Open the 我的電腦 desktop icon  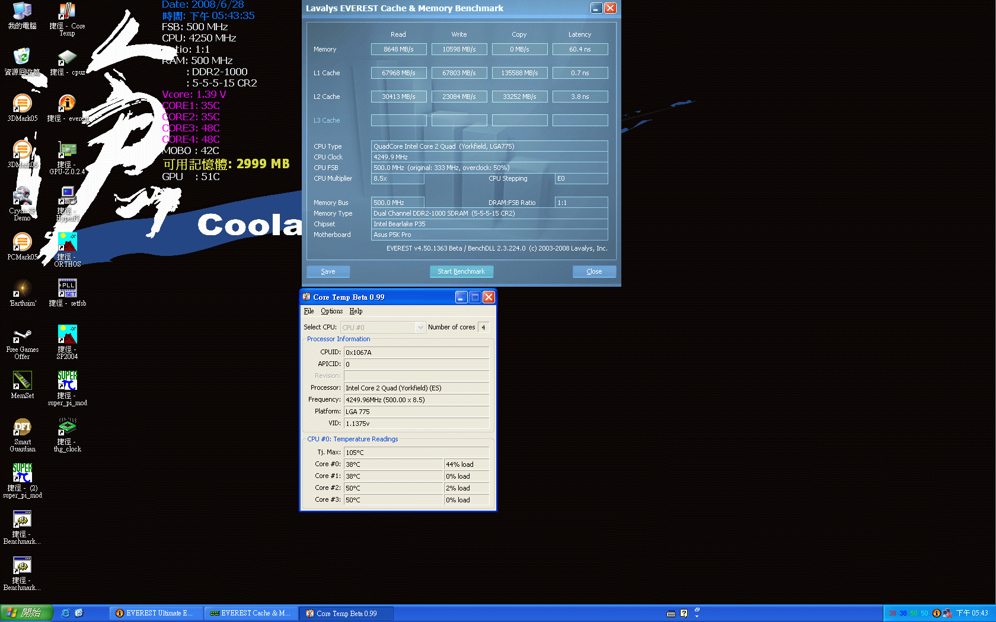tap(22, 16)
